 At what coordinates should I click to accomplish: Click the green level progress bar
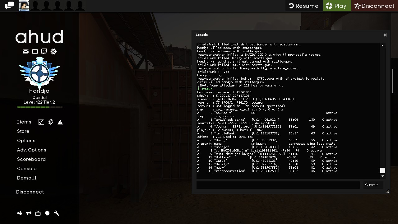click(39, 107)
